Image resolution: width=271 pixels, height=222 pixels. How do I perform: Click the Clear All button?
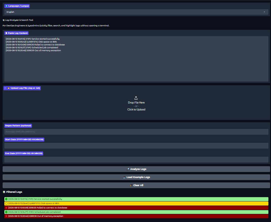136,185
